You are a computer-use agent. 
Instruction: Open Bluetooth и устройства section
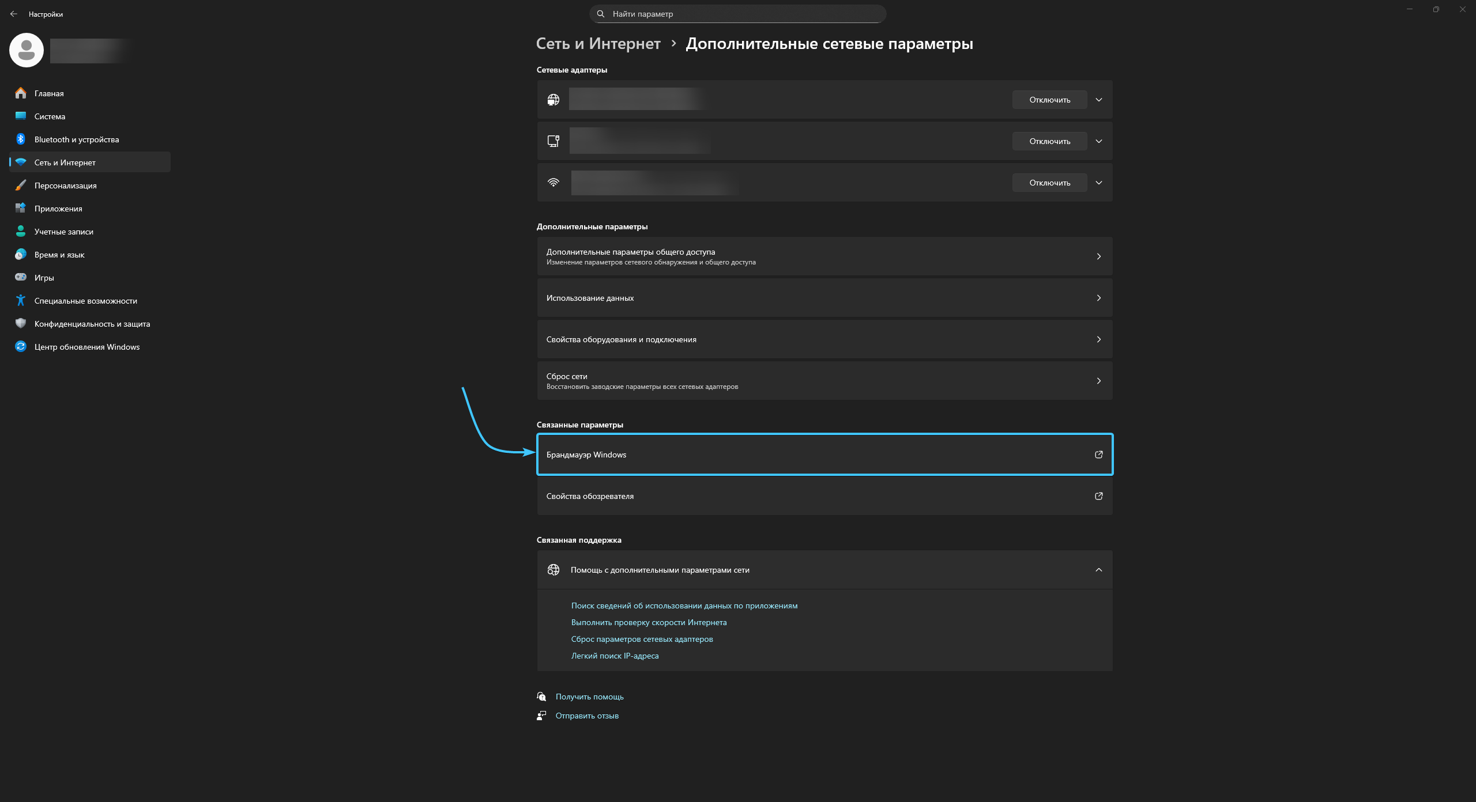pyautogui.click(x=77, y=139)
